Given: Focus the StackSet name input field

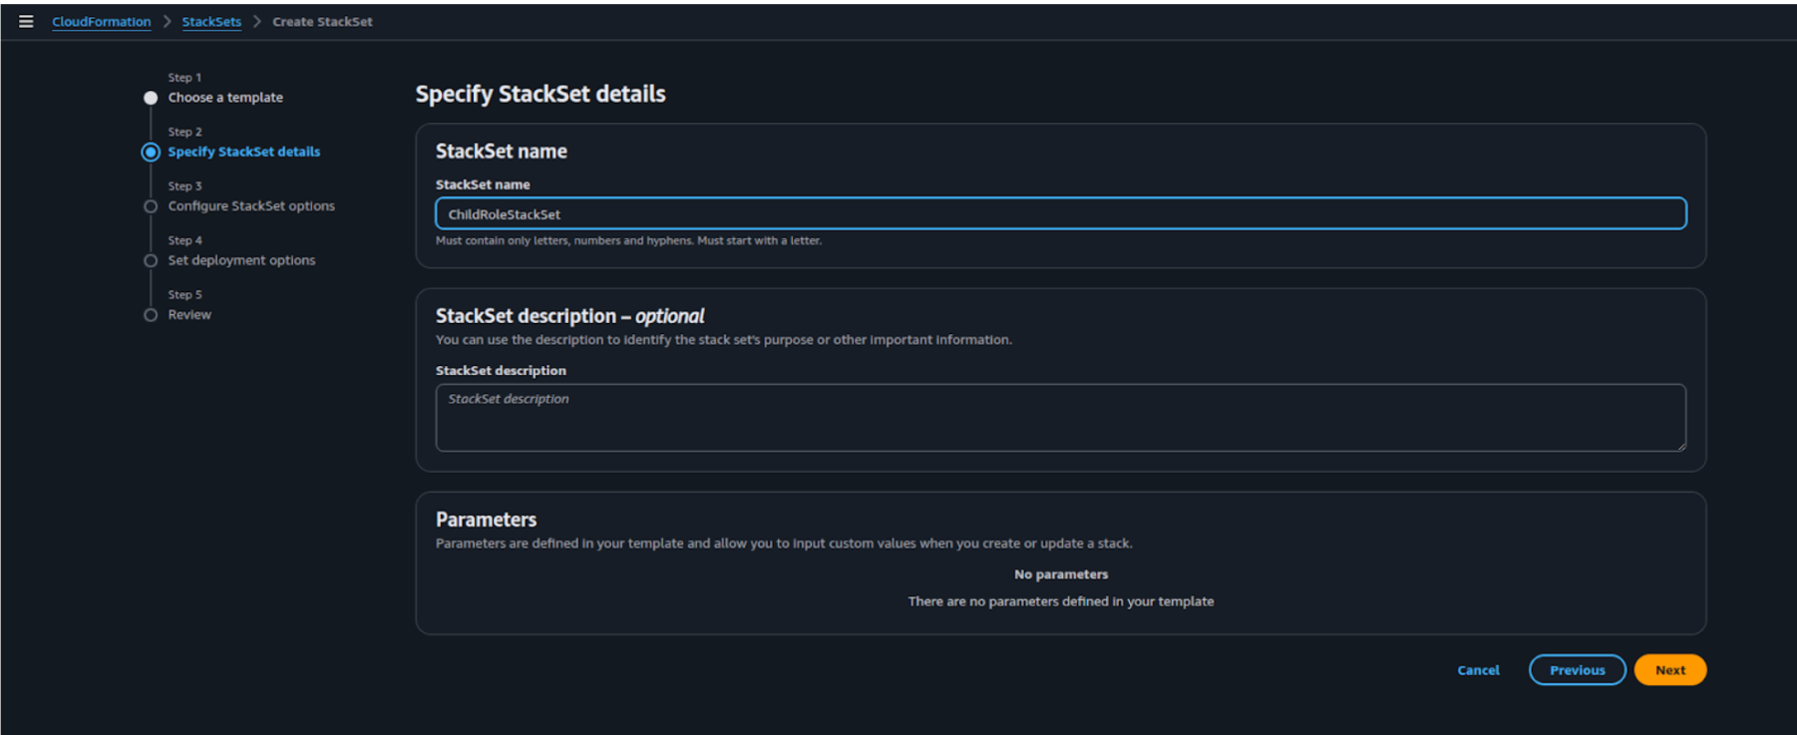Looking at the screenshot, I should click(1061, 213).
